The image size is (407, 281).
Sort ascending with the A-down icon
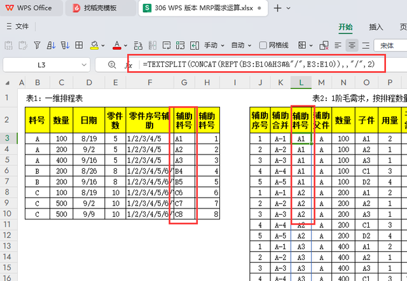click(x=51, y=45)
